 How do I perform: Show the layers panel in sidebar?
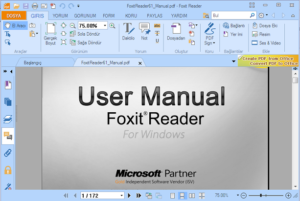tap(8, 119)
